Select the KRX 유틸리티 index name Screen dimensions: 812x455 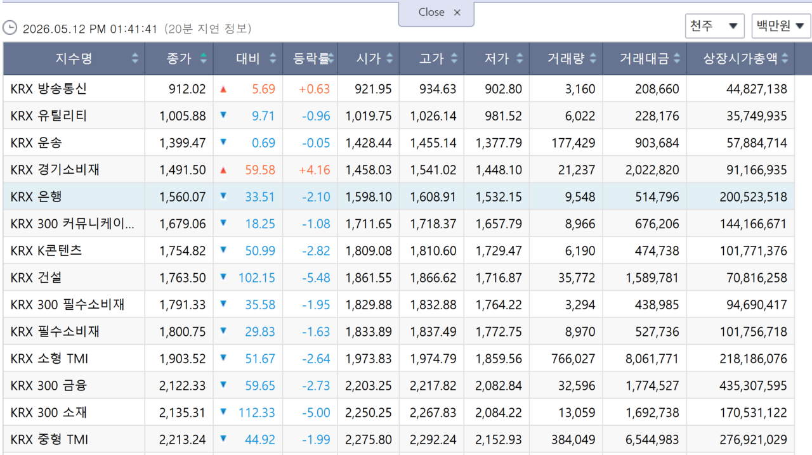click(48, 116)
